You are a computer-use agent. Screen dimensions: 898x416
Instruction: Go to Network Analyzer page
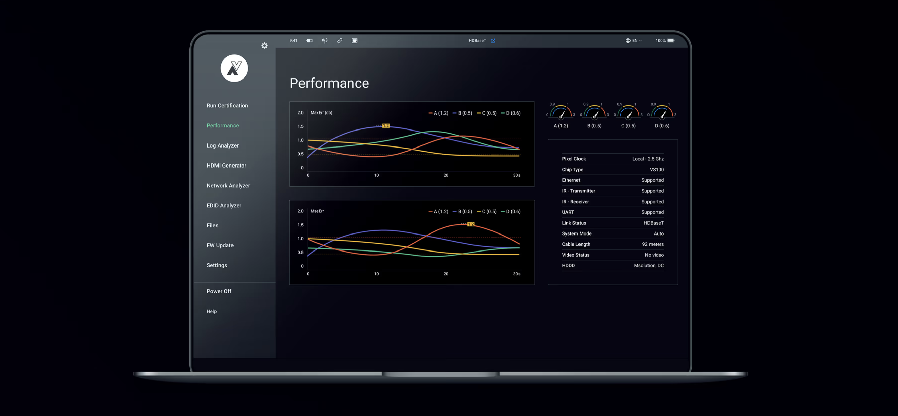click(228, 185)
